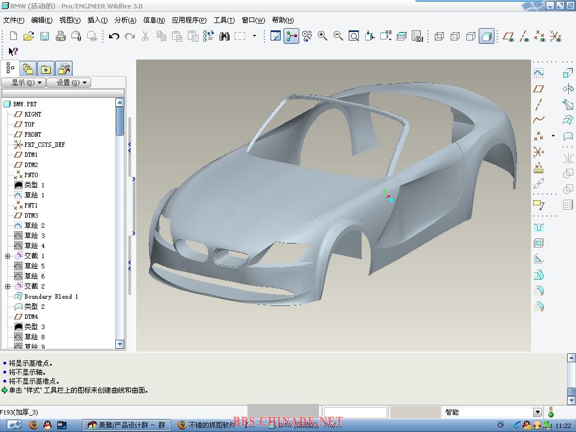Toggle spin center display
The width and height of the screenshot is (576, 432).
(x=291, y=36)
